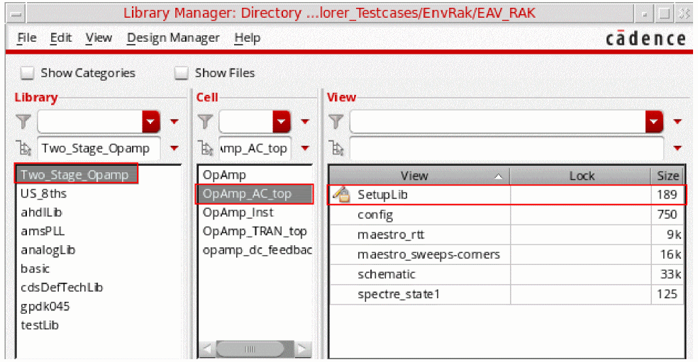Select the analogLib library
The image size is (698, 362).
[x=48, y=250]
